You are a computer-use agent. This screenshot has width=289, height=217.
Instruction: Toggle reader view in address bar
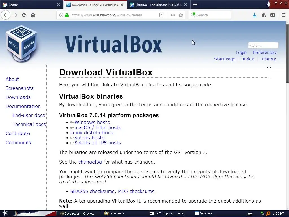[161, 15]
